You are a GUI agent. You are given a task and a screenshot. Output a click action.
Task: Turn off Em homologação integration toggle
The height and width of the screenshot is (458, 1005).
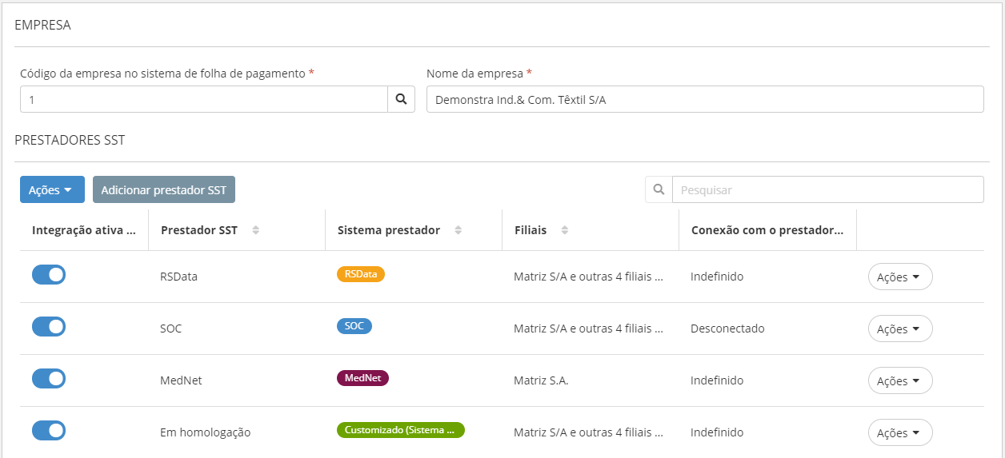coord(49,431)
